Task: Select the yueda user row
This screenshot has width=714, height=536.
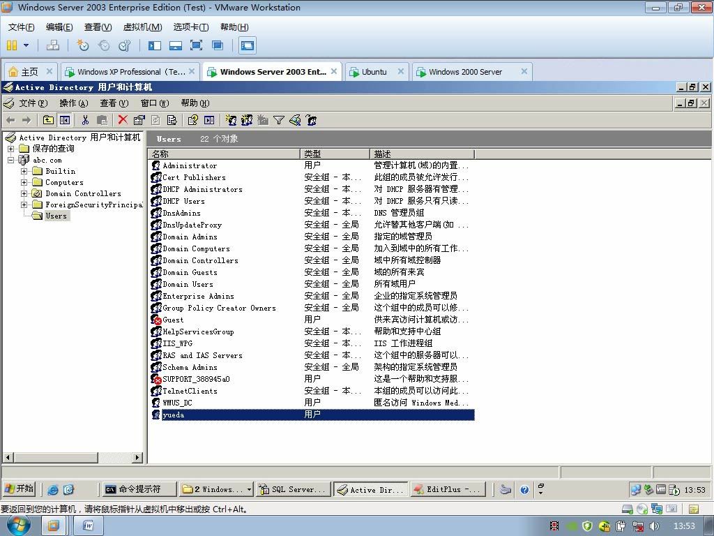Action: point(312,415)
